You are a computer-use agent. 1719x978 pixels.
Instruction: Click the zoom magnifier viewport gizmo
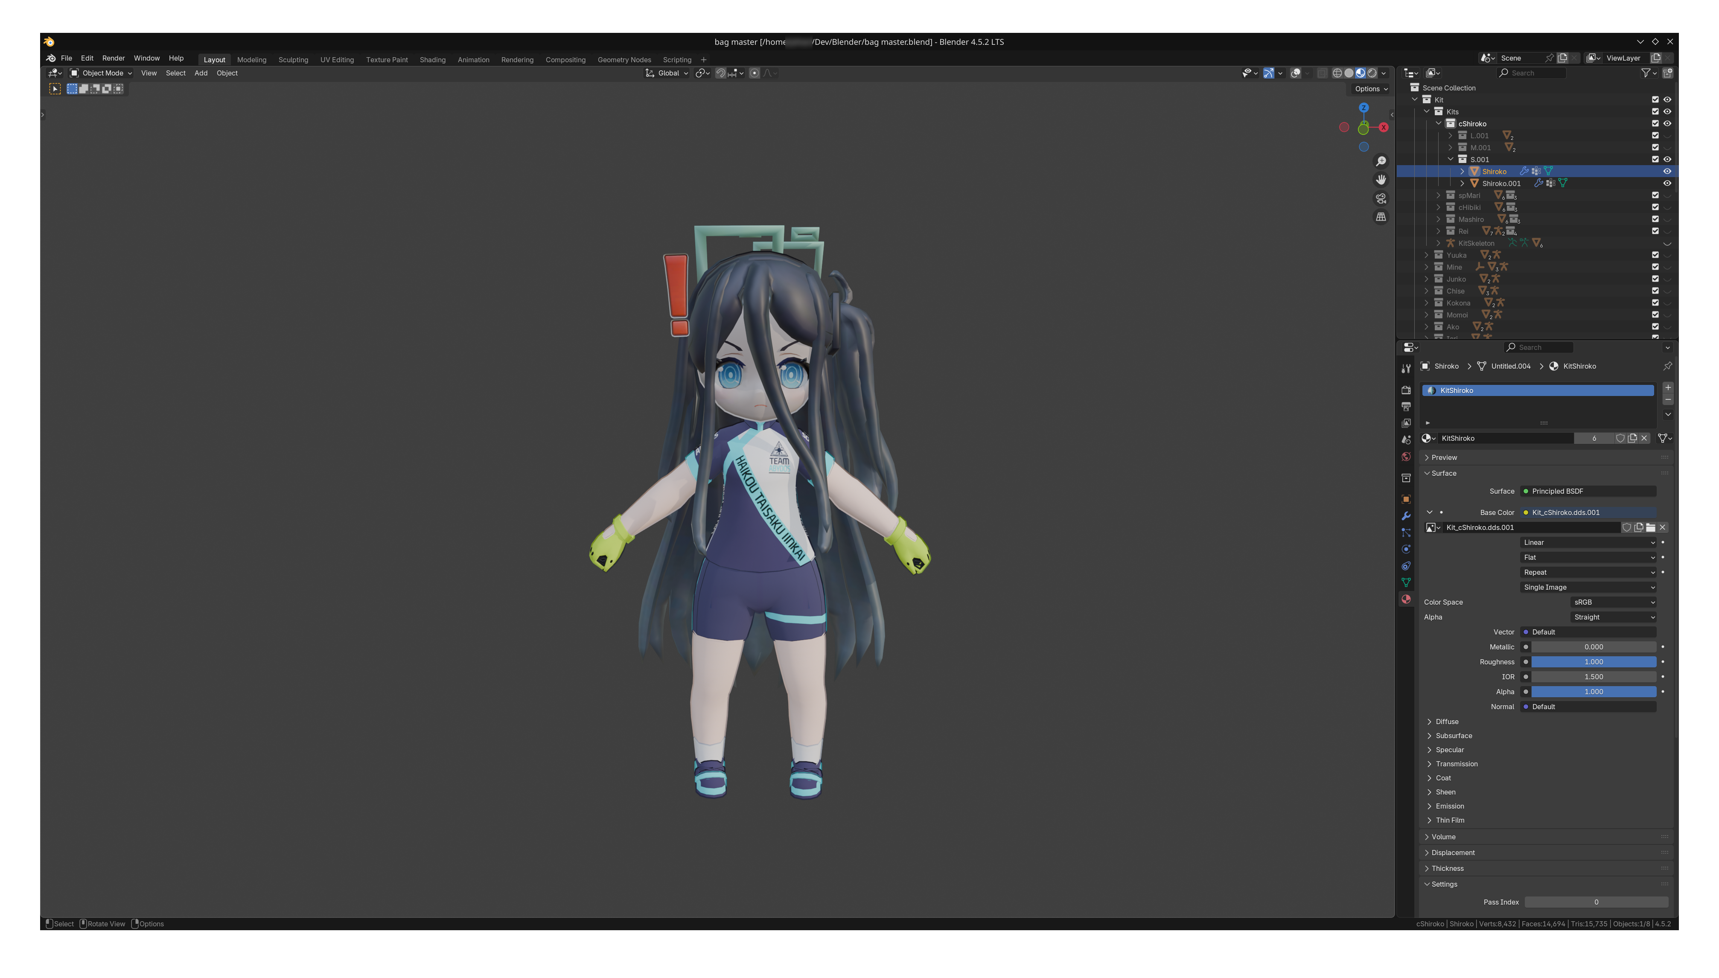[x=1381, y=161]
